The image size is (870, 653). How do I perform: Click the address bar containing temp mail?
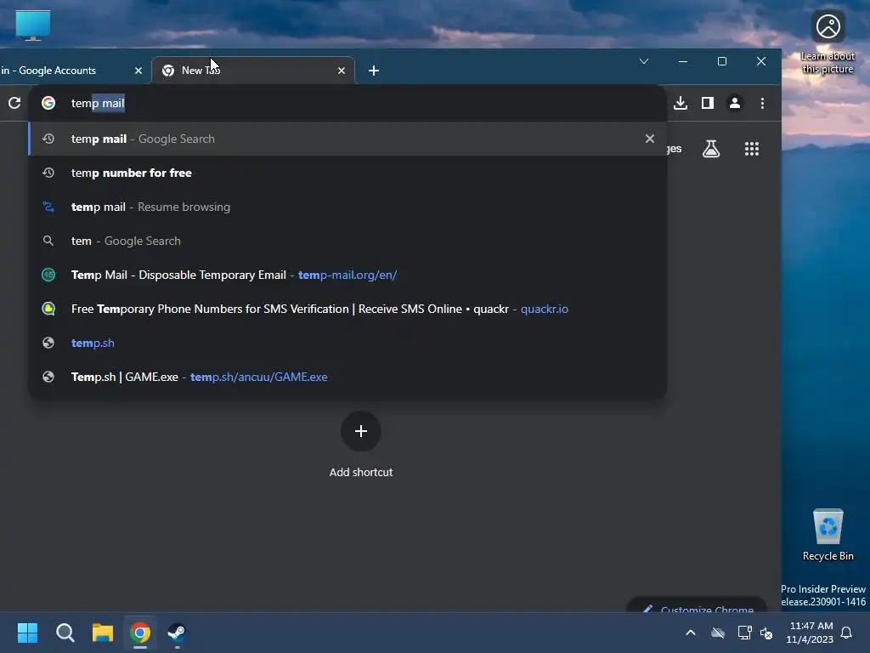(347, 103)
